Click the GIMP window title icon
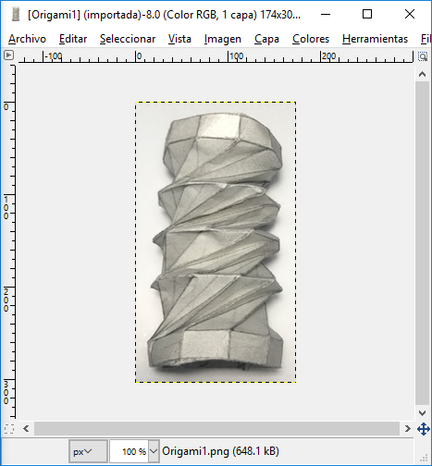This screenshot has height=466, width=432. click(x=16, y=15)
